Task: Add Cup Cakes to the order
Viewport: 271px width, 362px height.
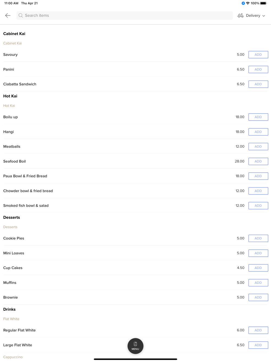Action: 258,268
